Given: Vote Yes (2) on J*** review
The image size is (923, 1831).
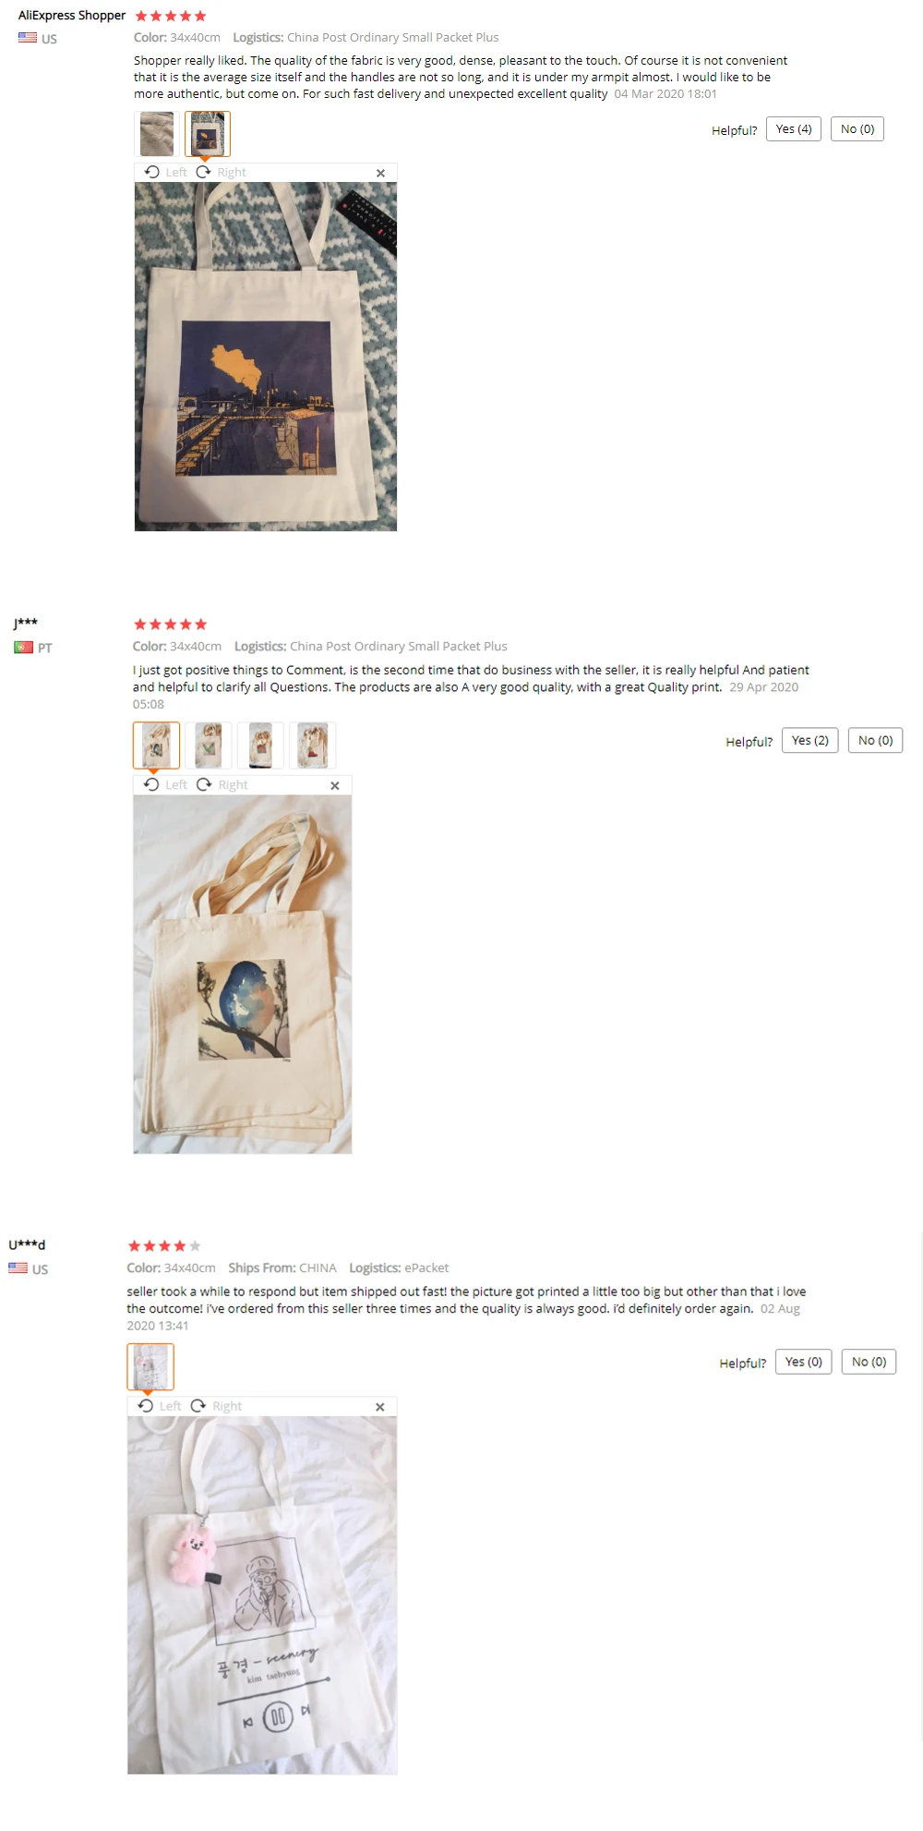Looking at the screenshot, I should 810,741.
